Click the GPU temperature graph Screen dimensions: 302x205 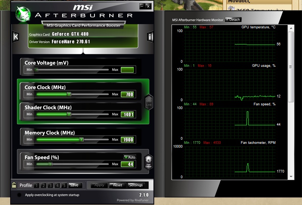pos(230,46)
